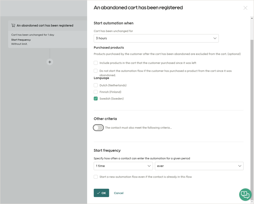Check 'Do not start the automation flow' option
254x204 pixels.
click(x=96, y=71)
